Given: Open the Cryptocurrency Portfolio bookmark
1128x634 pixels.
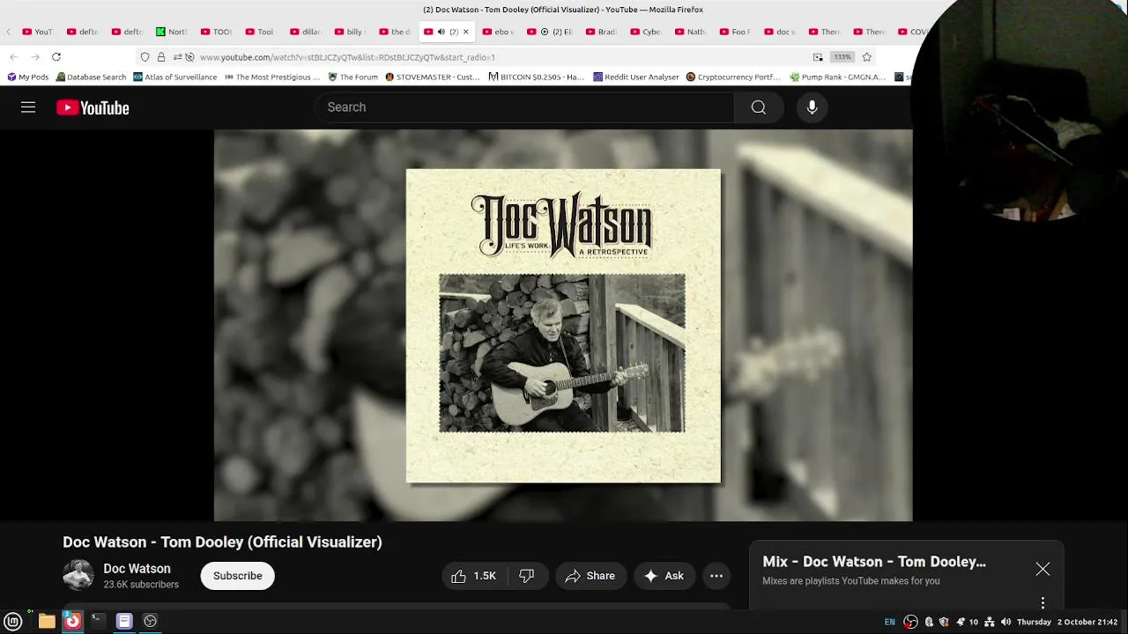Looking at the screenshot, I should coord(733,77).
